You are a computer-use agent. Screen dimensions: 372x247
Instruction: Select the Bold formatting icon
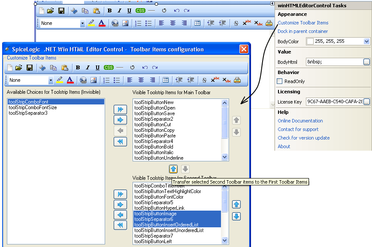point(77,68)
